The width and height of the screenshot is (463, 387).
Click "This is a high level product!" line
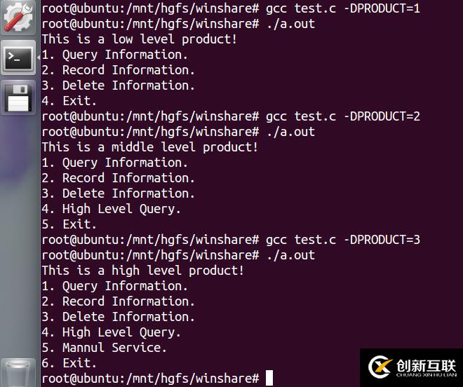click(x=142, y=271)
